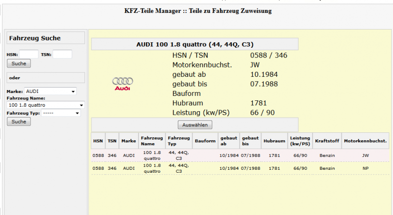Image resolution: width=393 pixels, height=215 pixels.
Task: Click the oder separator label
Action: [x=15, y=78]
